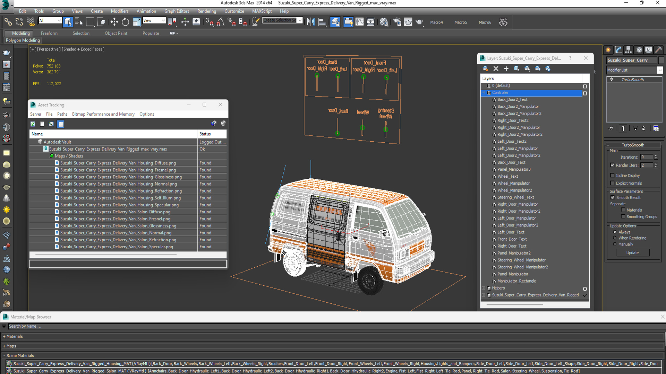Click Configure Modifier Sets icon
The height and width of the screenshot is (374, 666).
pos(656,128)
